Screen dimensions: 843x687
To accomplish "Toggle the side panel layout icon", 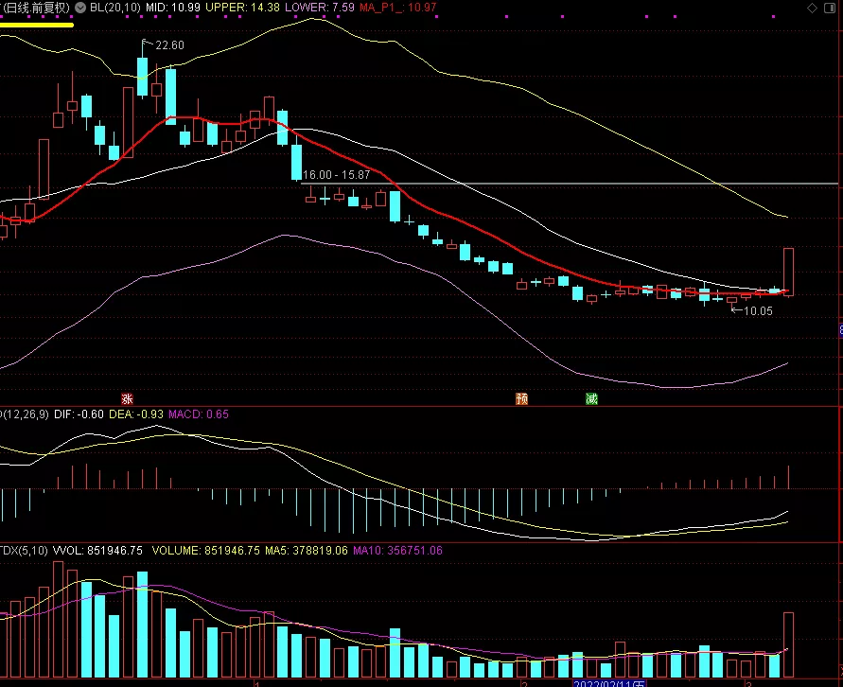I will click(x=830, y=8).
